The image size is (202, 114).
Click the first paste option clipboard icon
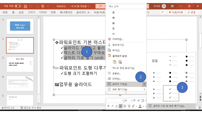(x=114, y=62)
